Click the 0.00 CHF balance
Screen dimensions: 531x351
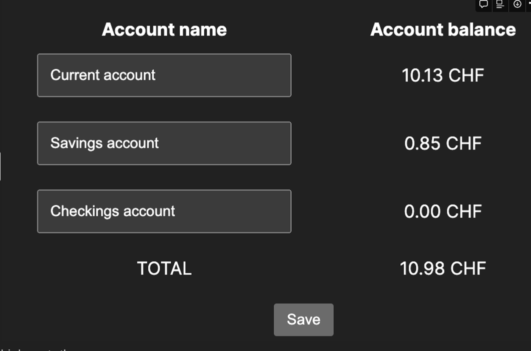coord(442,211)
